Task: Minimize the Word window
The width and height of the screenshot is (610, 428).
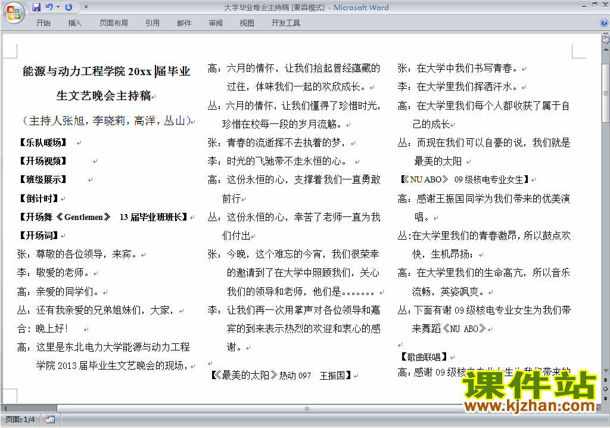Action: pos(584,6)
